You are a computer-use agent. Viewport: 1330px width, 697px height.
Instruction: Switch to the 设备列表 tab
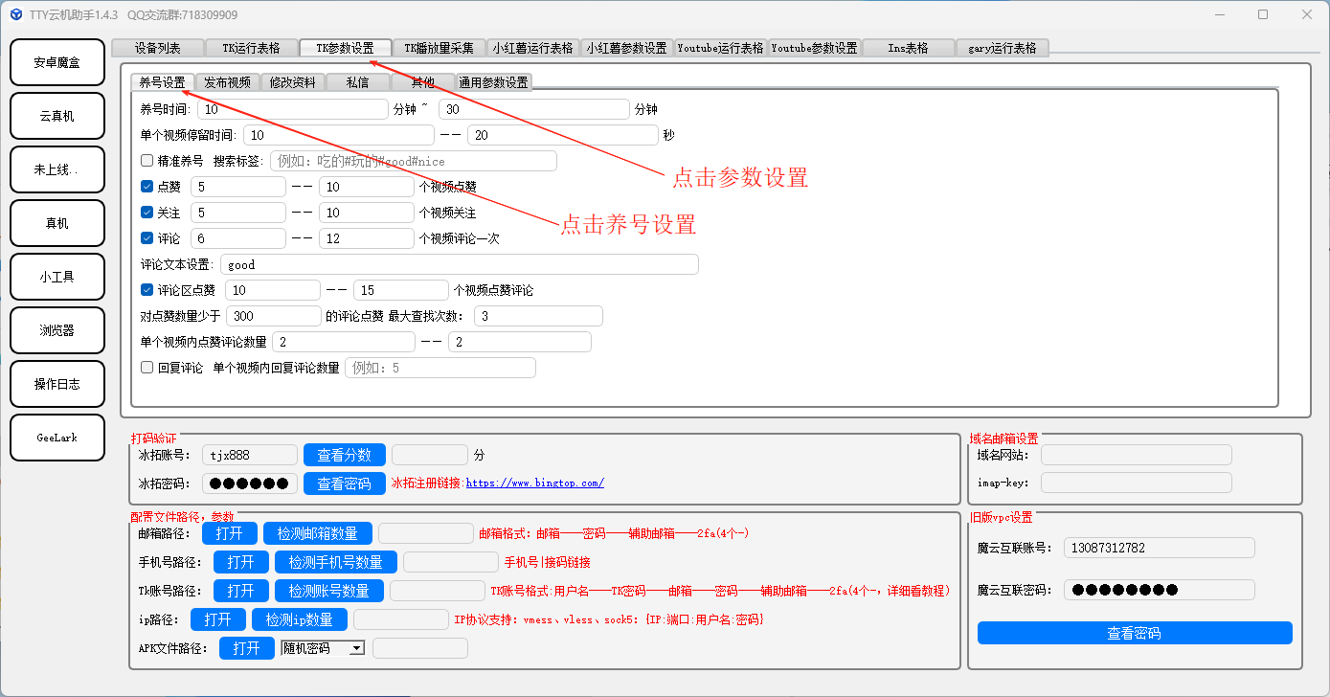(x=157, y=48)
